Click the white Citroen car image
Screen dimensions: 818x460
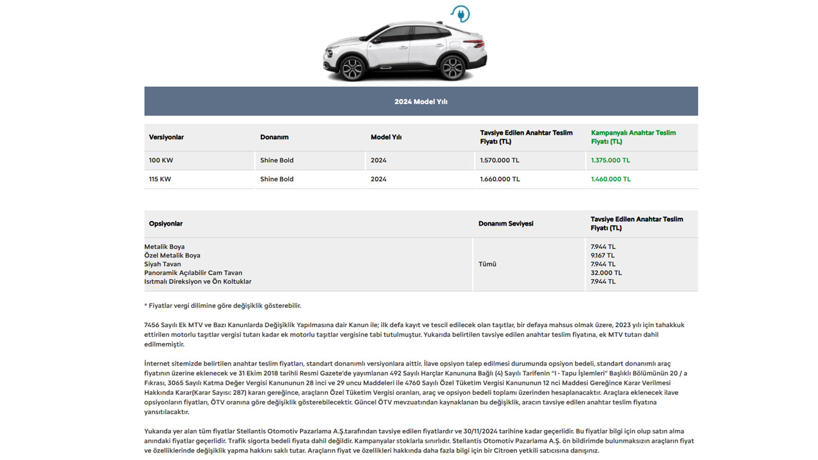point(405,52)
